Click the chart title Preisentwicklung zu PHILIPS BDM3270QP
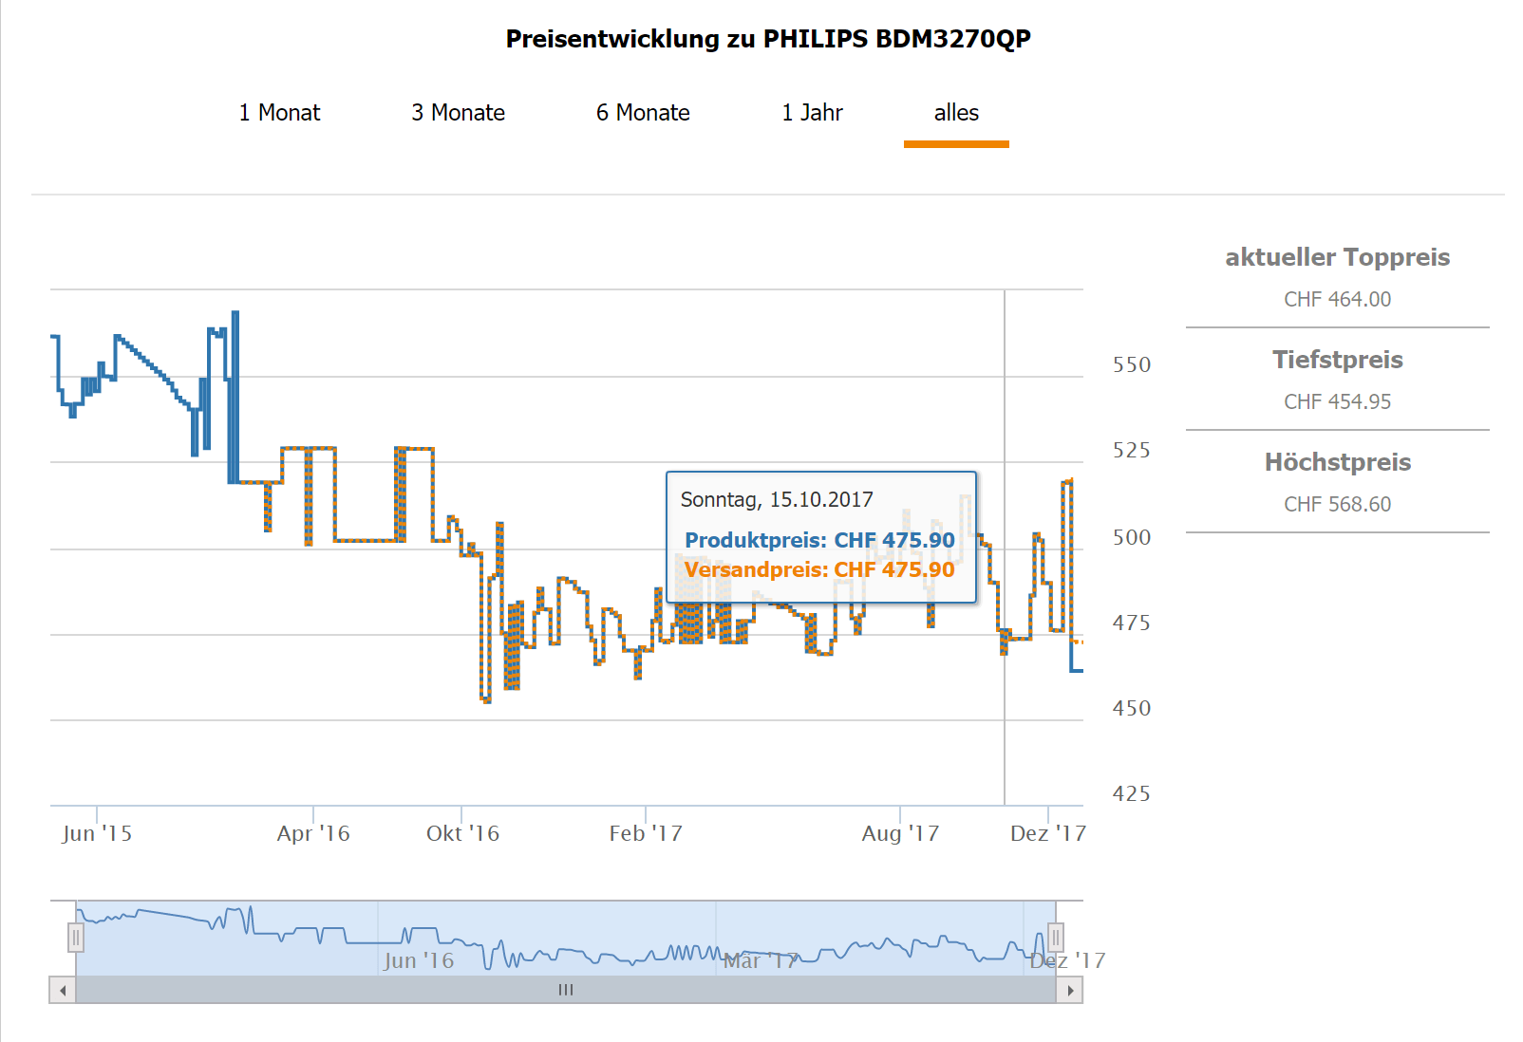 (x=768, y=39)
